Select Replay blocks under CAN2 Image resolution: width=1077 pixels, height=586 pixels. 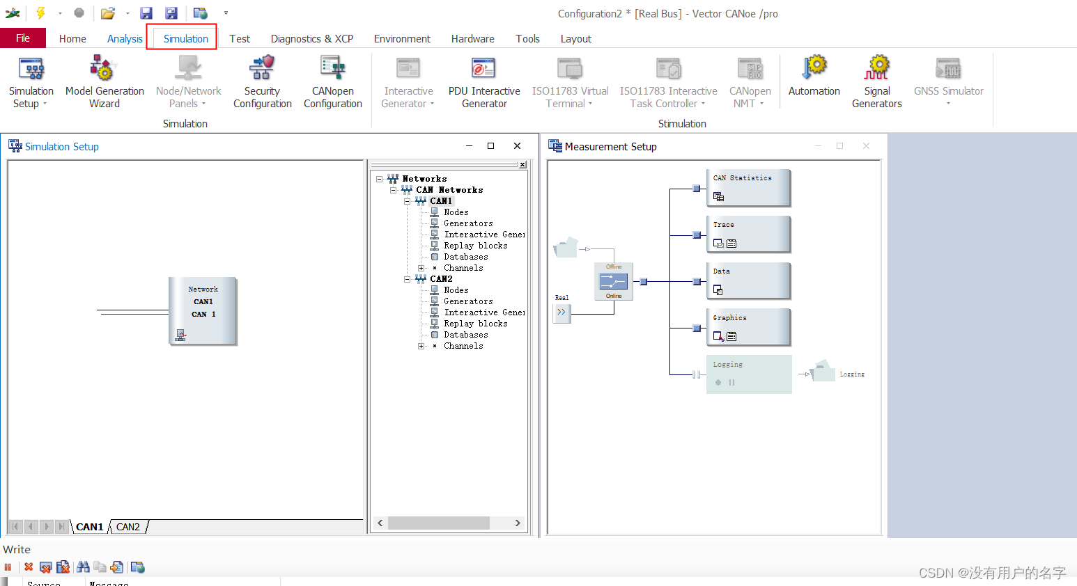click(476, 324)
